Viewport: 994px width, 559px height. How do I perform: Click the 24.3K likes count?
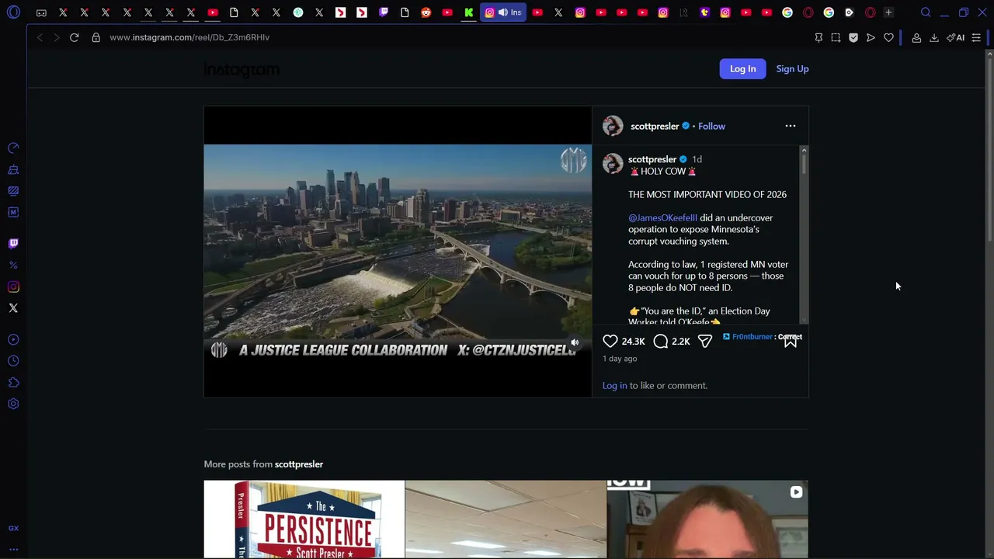click(x=634, y=342)
